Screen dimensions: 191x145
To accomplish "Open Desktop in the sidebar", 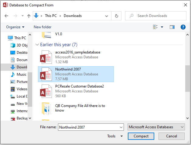I will [19, 53].
